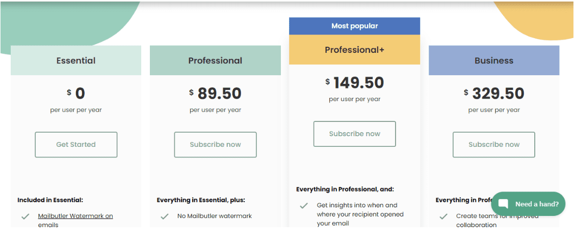The image size is (575, 251).
Task: Select the Essential plan header
Action: [x=76, y=60]
